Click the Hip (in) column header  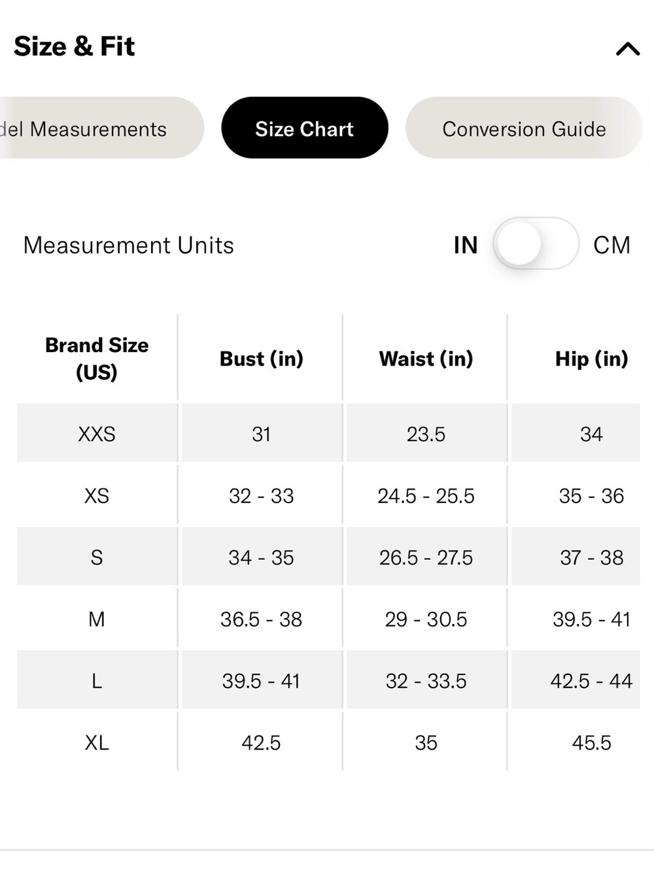pyautogui.click(x=592, y=358)
